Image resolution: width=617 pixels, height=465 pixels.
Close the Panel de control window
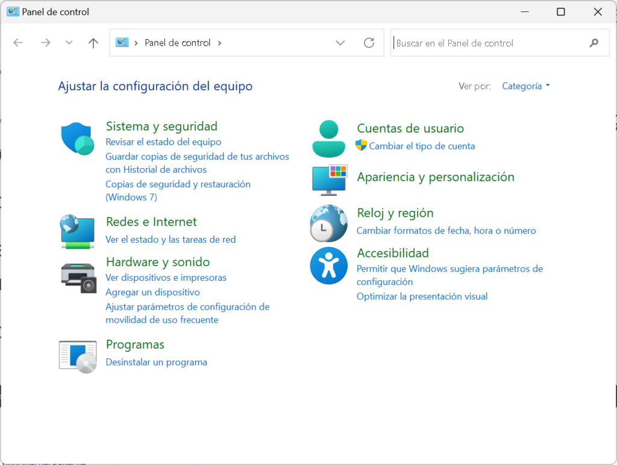pos(598,12)
